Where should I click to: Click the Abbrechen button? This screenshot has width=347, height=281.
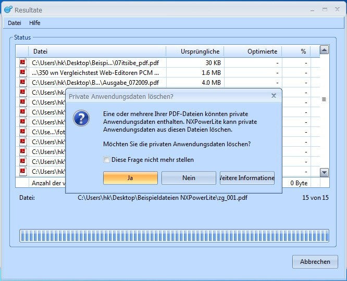tap(315, 262)
